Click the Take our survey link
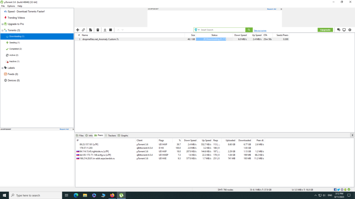Screen dimensions: 355x199 [260, 30]
